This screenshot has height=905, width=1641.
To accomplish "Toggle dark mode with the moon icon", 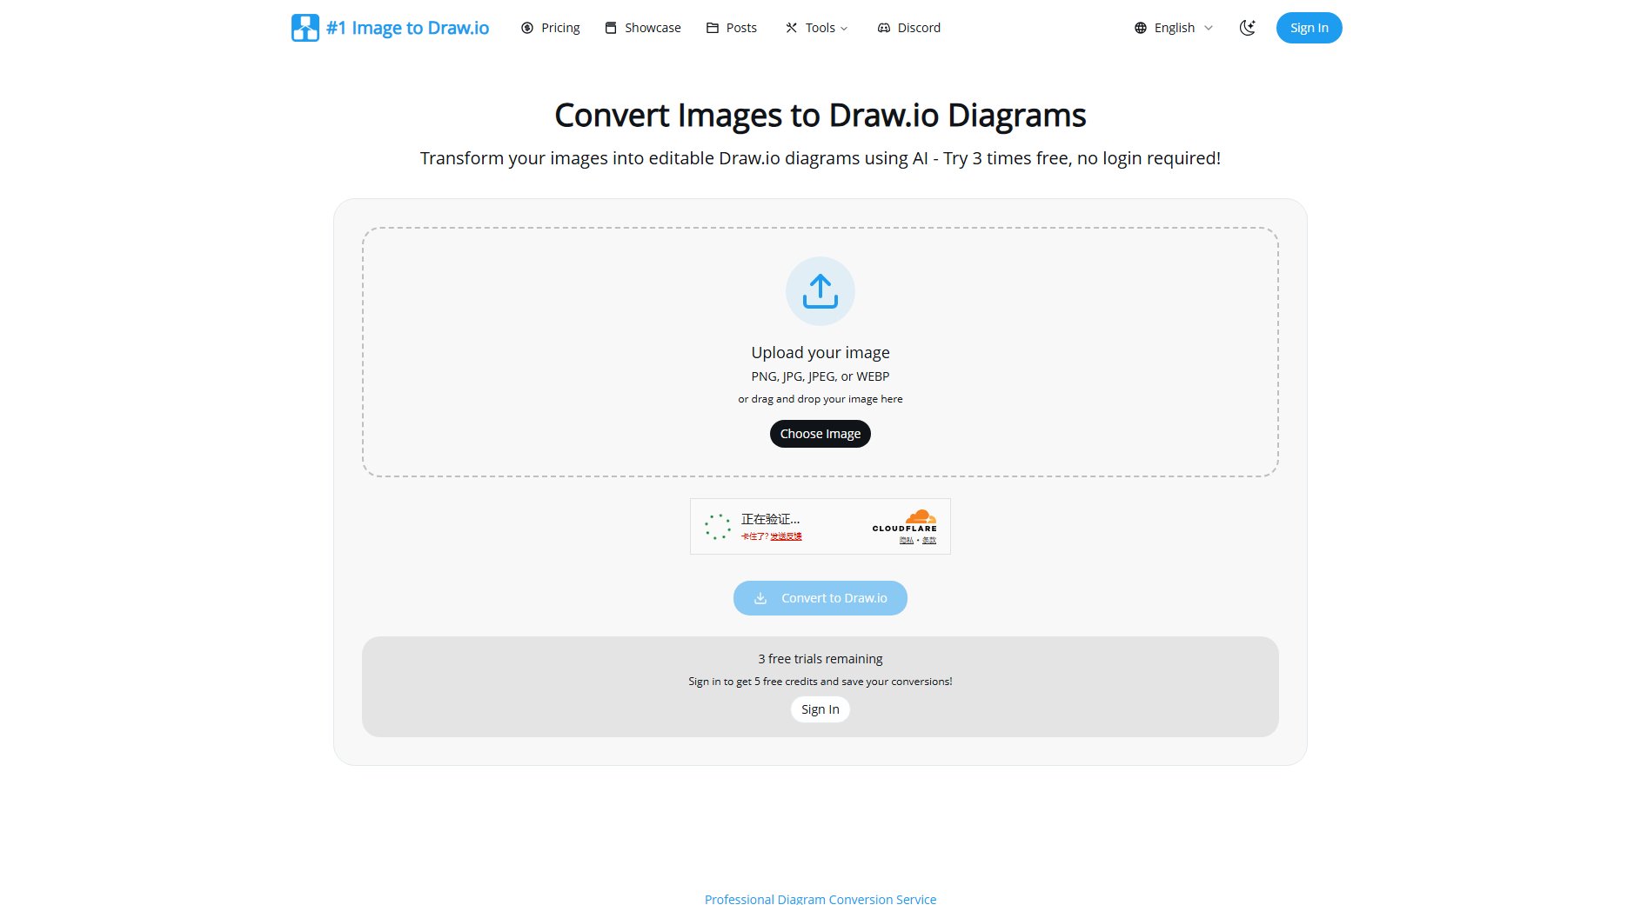I will point(1247,28).
